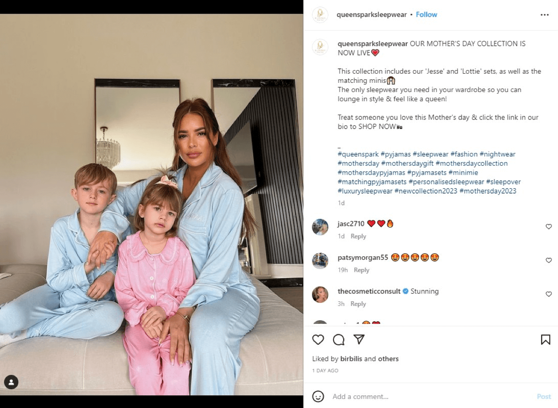The height and width of the screenshot is (408, 558).
Task: Reply to patsymorgan55's comment
Action: 361,270
